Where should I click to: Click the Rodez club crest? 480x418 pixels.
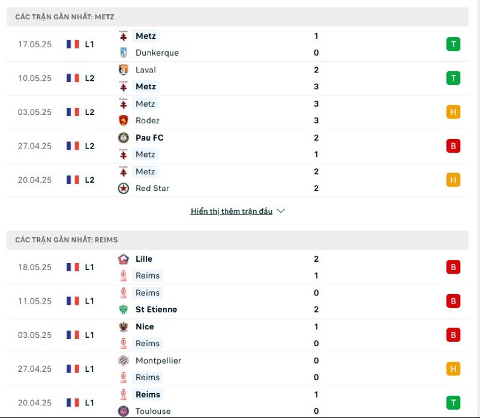[124, 120]
